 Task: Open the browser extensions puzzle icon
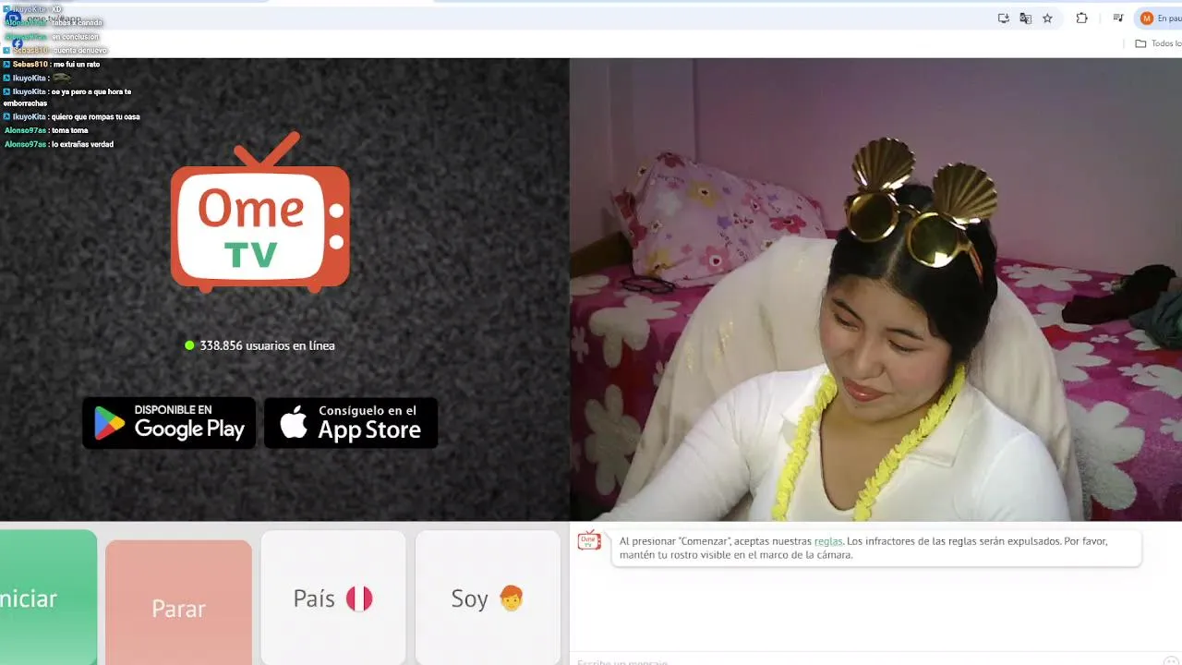(x=1082, y=18)
